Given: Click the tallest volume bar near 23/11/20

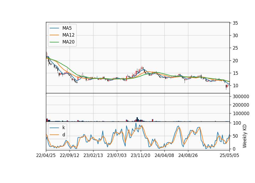Looking at the screenshot, I should coord(137,119).
